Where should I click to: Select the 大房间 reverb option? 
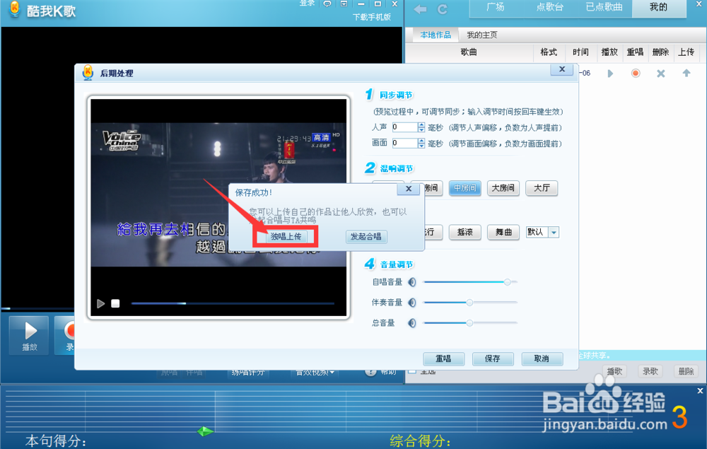tap(503, 188)
